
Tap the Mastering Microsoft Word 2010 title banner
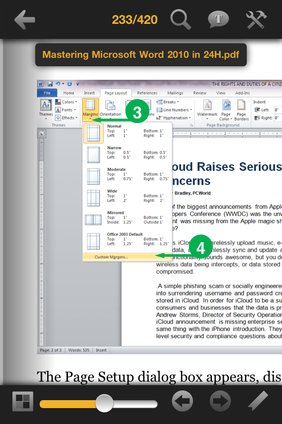(x=141, y=55)
